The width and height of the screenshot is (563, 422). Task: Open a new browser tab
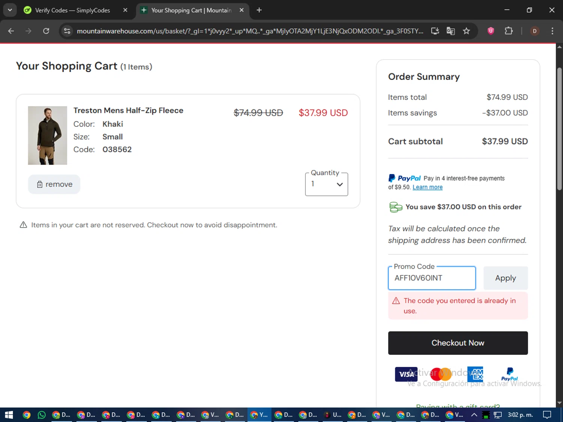[259, 10]
